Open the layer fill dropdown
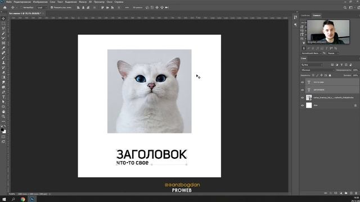Screen dimensions: 360x202 click(x=355, y=75)
